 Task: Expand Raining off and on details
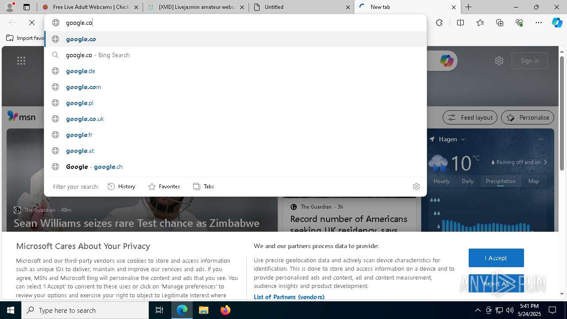click(x=520, y=162)
